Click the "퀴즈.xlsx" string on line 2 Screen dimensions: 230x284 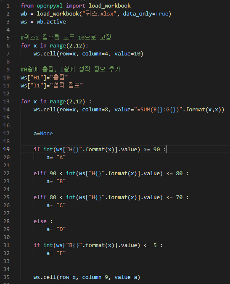(x=99, y=14)
